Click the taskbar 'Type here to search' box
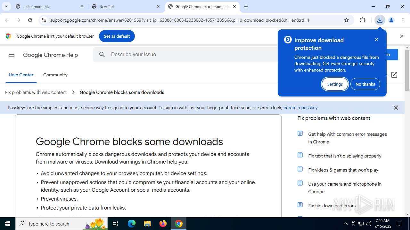This screenshot has width=410, height=230. [62, 224]
